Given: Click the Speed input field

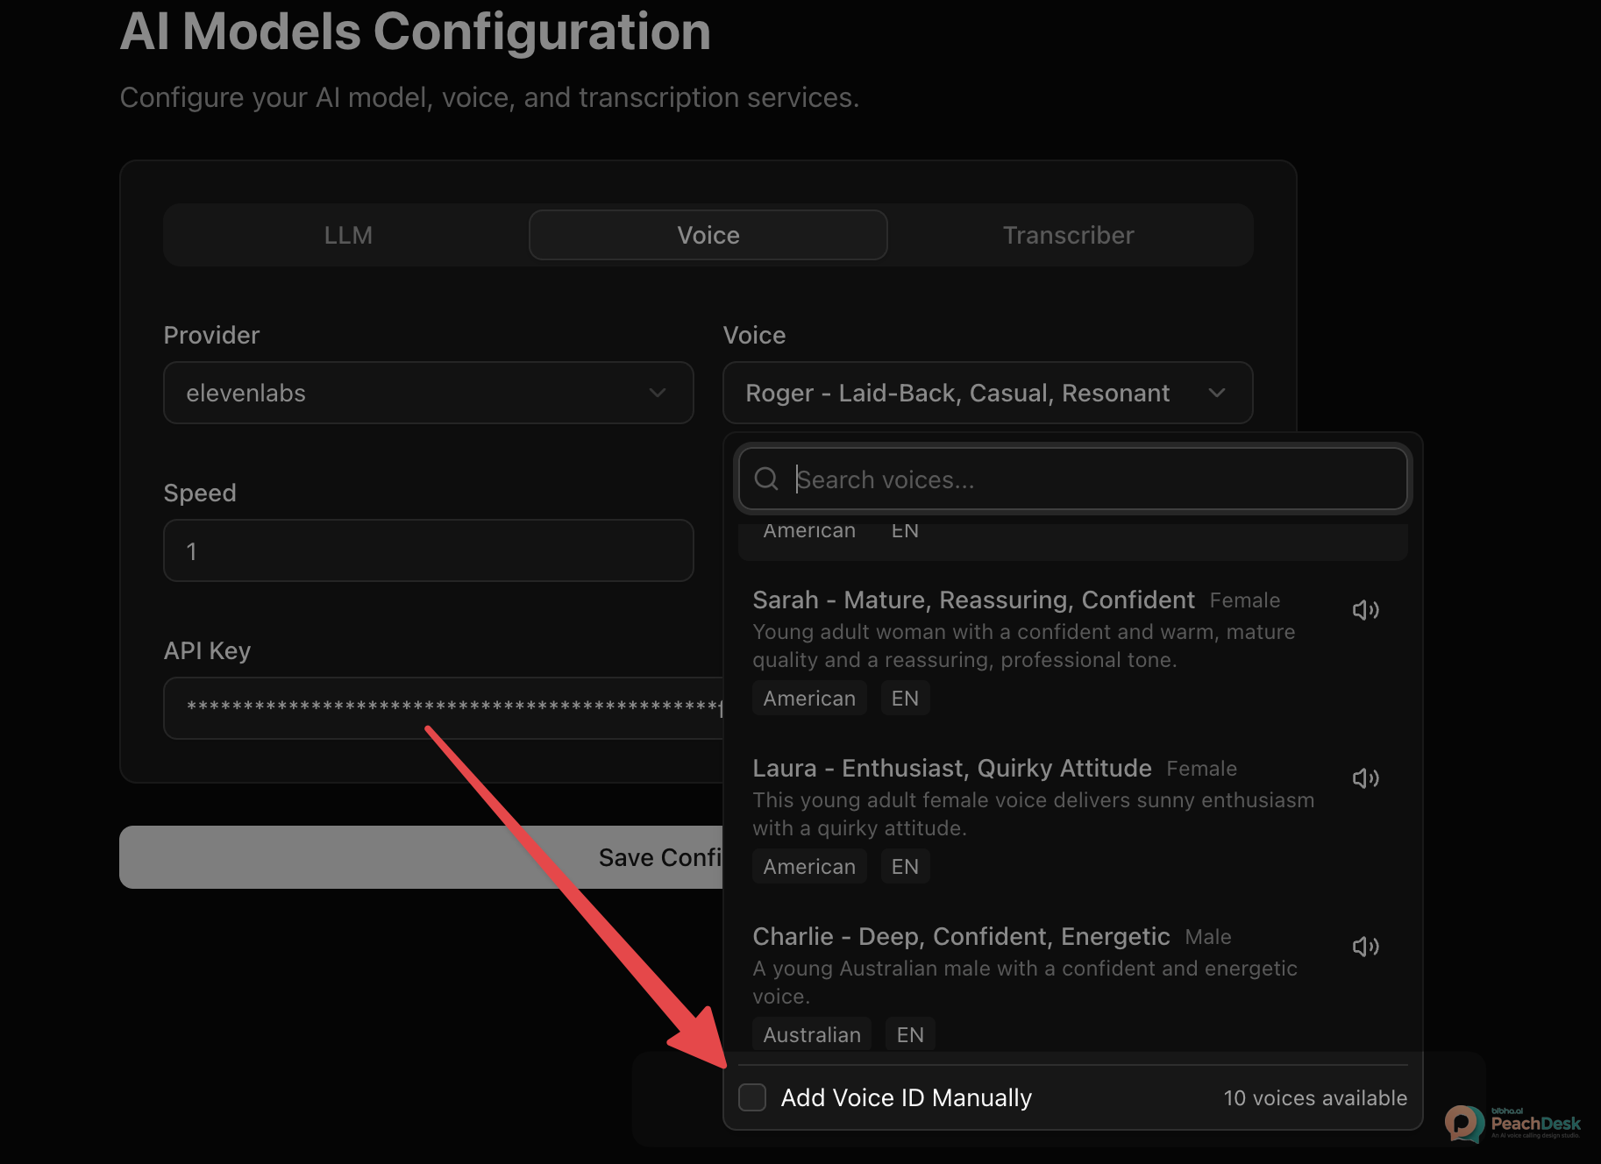Looking at the screenshot, I should [429, 550].
